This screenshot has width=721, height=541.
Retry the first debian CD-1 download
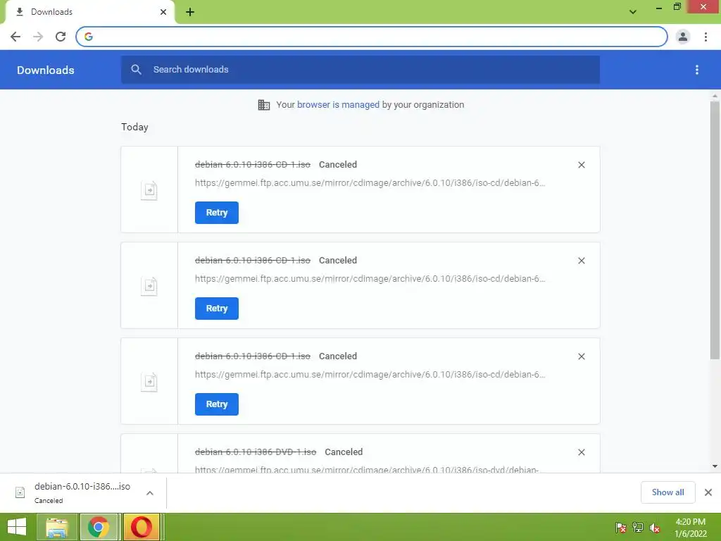pyautogui.click(x=217, y=213)
